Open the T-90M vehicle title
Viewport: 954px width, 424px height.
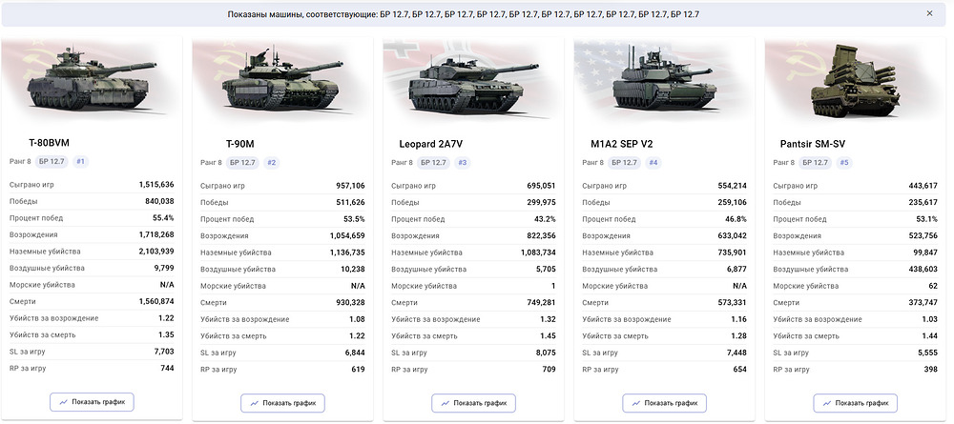239,145
